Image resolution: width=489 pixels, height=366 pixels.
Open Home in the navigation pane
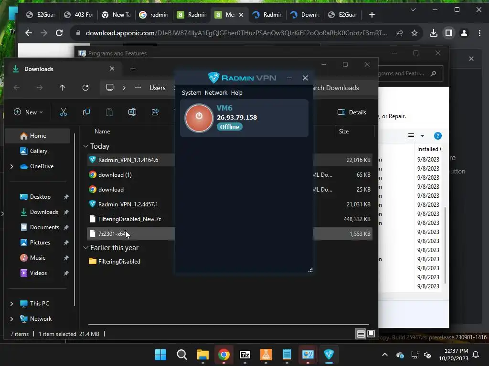point(38,136)
